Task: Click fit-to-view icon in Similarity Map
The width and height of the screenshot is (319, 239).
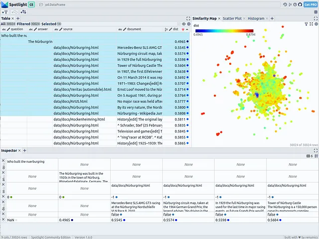Action: [311, 24]
